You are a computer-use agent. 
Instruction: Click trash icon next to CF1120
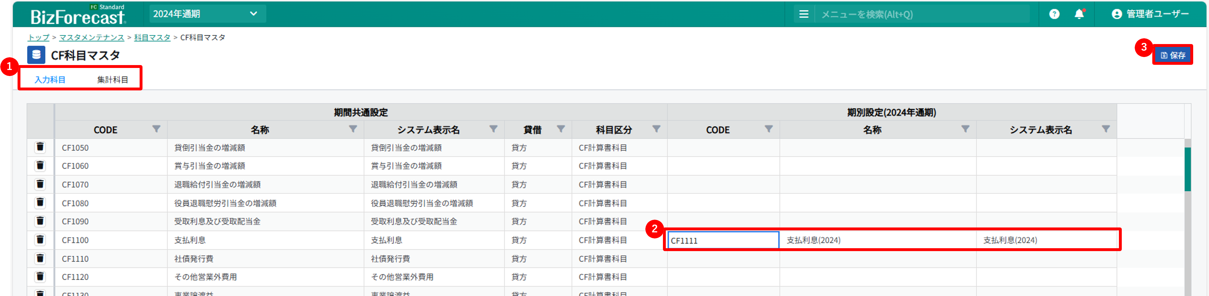[x=40, y=277]
